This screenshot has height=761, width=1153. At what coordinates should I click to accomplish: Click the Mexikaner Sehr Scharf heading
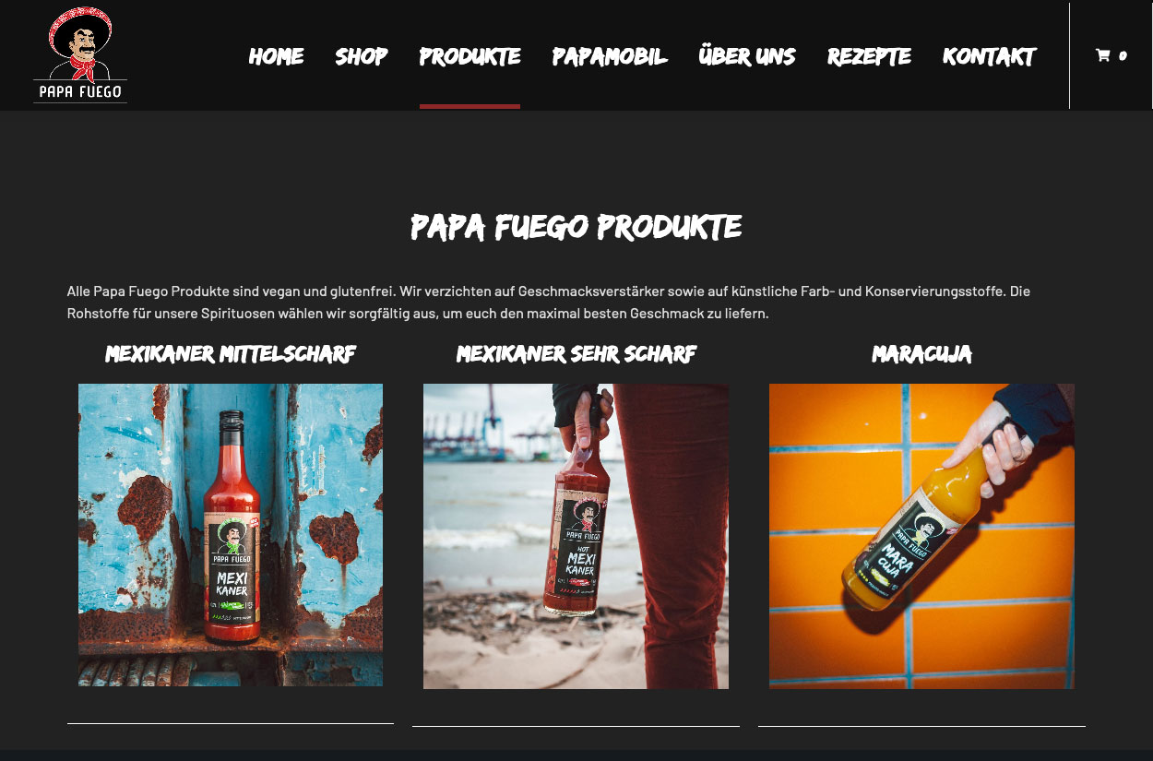576,354
